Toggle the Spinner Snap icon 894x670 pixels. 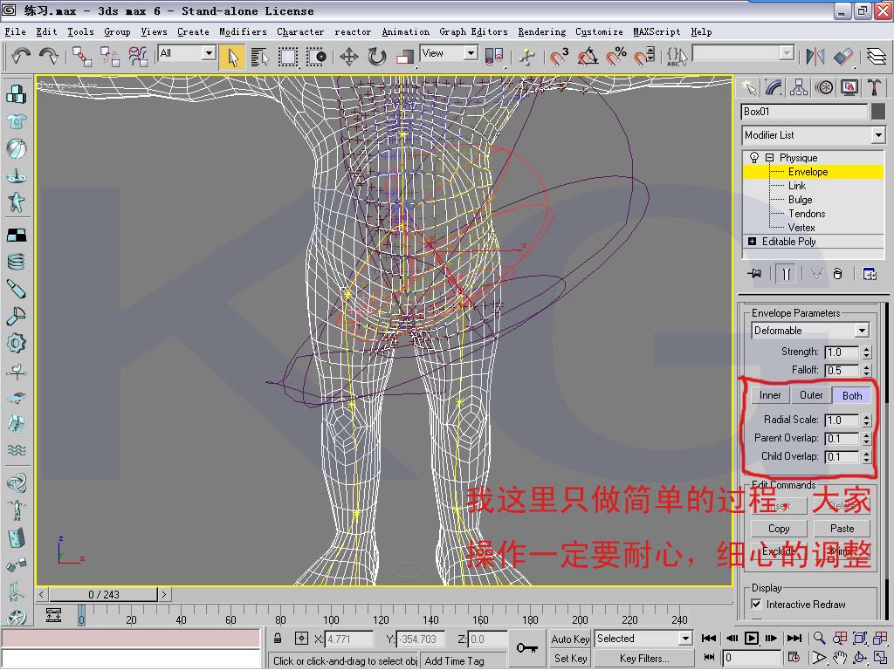pyautogui.click(x=644, y=57)
